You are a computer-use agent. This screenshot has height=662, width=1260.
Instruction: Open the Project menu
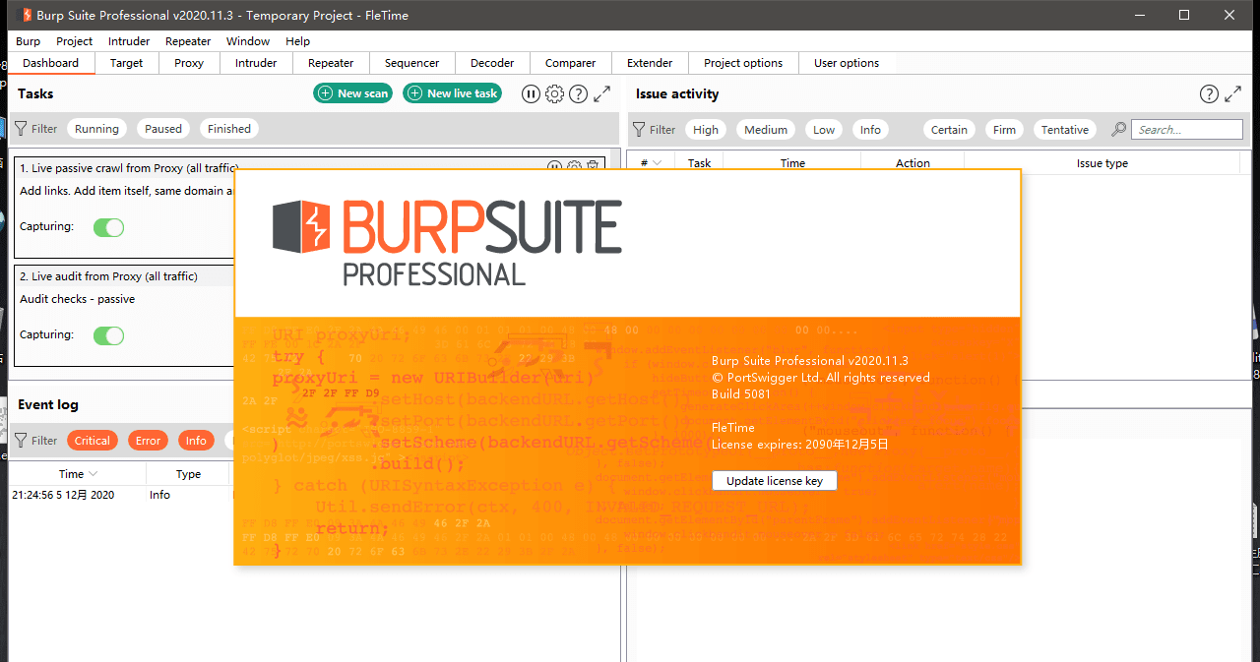click(74, 41)
